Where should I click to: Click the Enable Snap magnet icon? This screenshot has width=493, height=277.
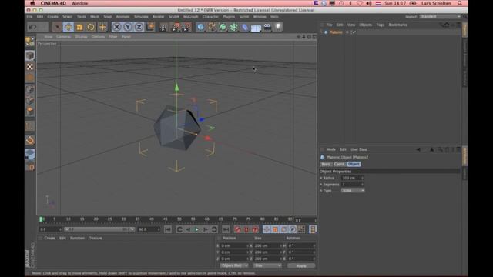coord(30,140)
